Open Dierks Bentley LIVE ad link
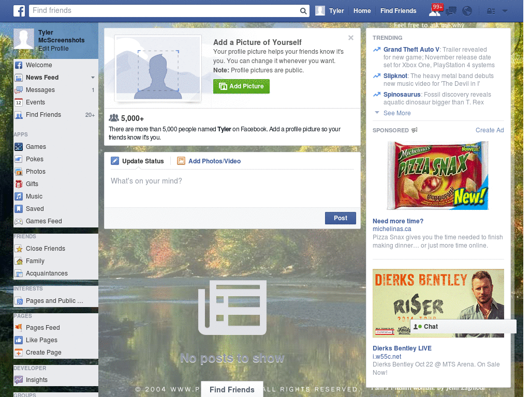 pyautogui.click(x=402, y=348)
